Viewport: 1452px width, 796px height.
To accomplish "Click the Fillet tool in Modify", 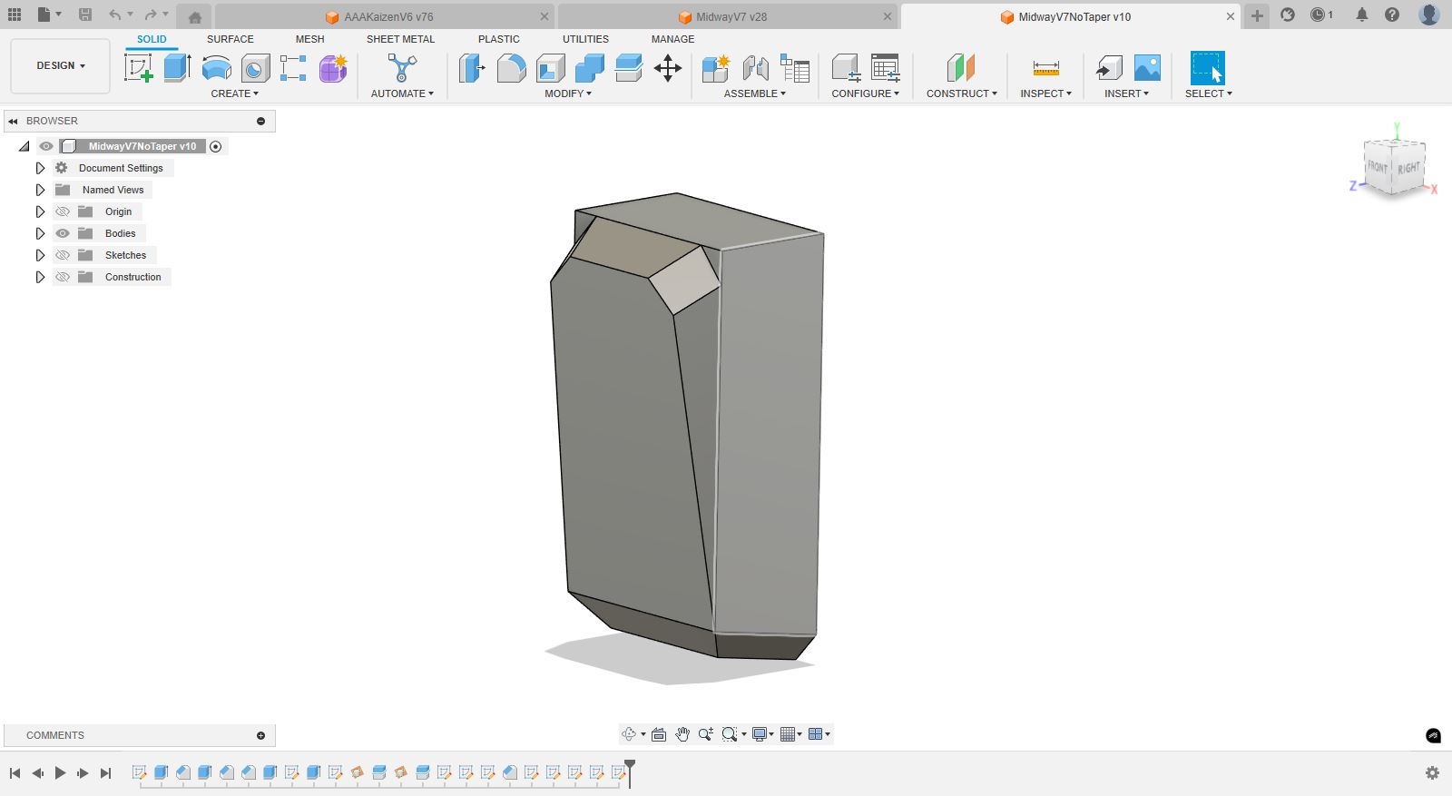I will click(x=511, y=68).
